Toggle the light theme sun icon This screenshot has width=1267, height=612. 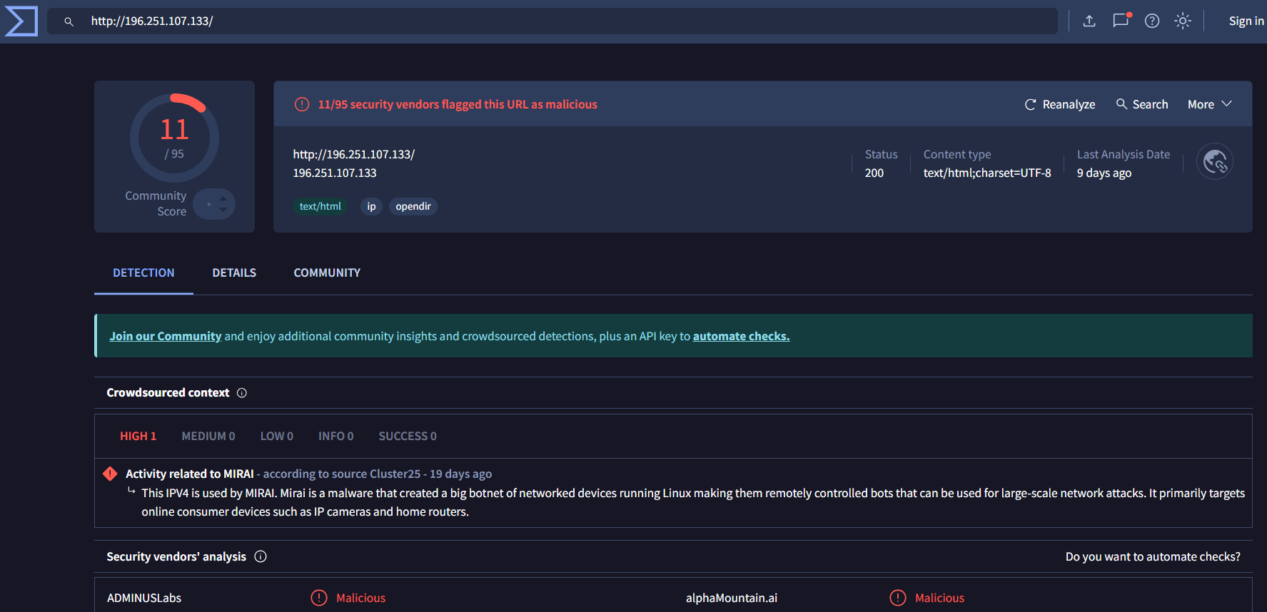point(1183,21)
